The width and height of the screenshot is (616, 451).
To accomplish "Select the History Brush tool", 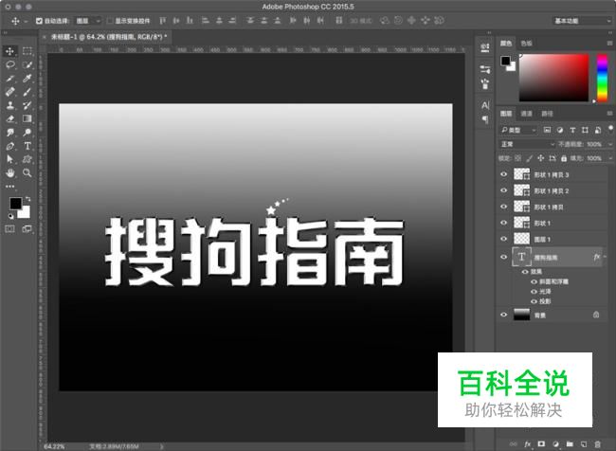I will [x=27, y=105].
